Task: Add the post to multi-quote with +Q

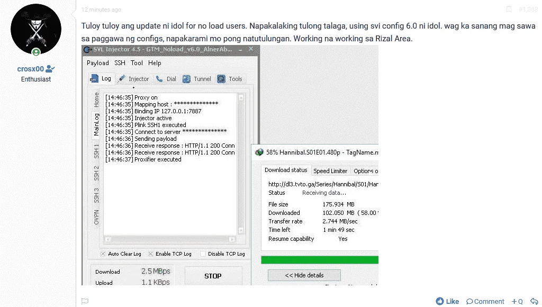Action: click(x=517, y=301)
